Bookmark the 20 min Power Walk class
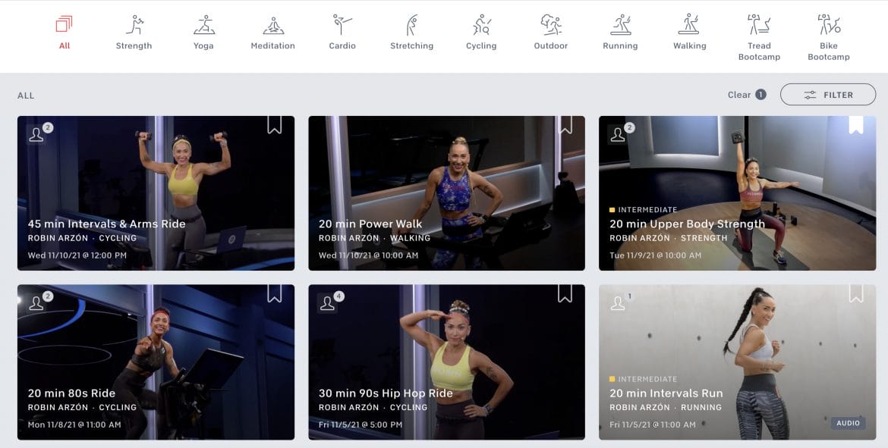888x448 pixels. click(x=565, y=124)
